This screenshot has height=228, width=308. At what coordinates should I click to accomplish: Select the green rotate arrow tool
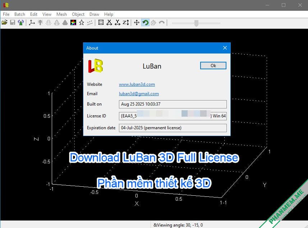coord(145,23)
